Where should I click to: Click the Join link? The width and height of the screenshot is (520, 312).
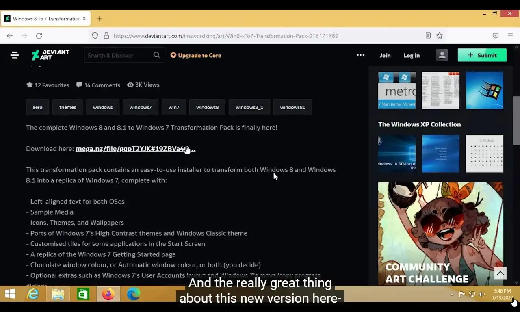click(385, 55)
